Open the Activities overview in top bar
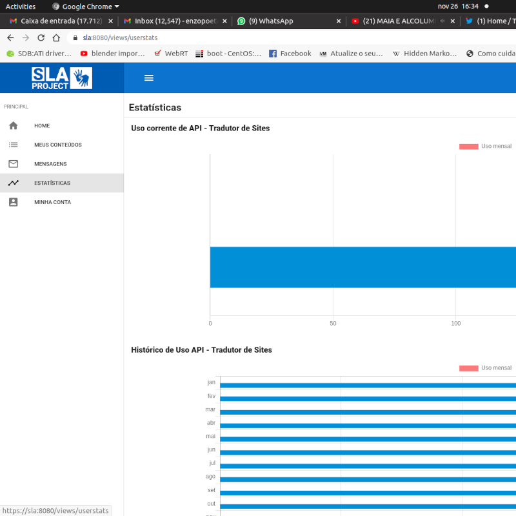516x516 pixels. pos(21,6)
